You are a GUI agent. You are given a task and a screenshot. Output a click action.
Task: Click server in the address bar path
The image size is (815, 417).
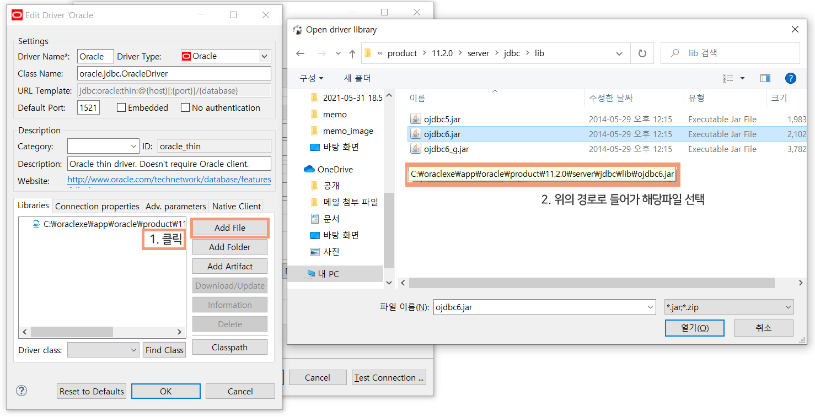(x=478, y=53)
